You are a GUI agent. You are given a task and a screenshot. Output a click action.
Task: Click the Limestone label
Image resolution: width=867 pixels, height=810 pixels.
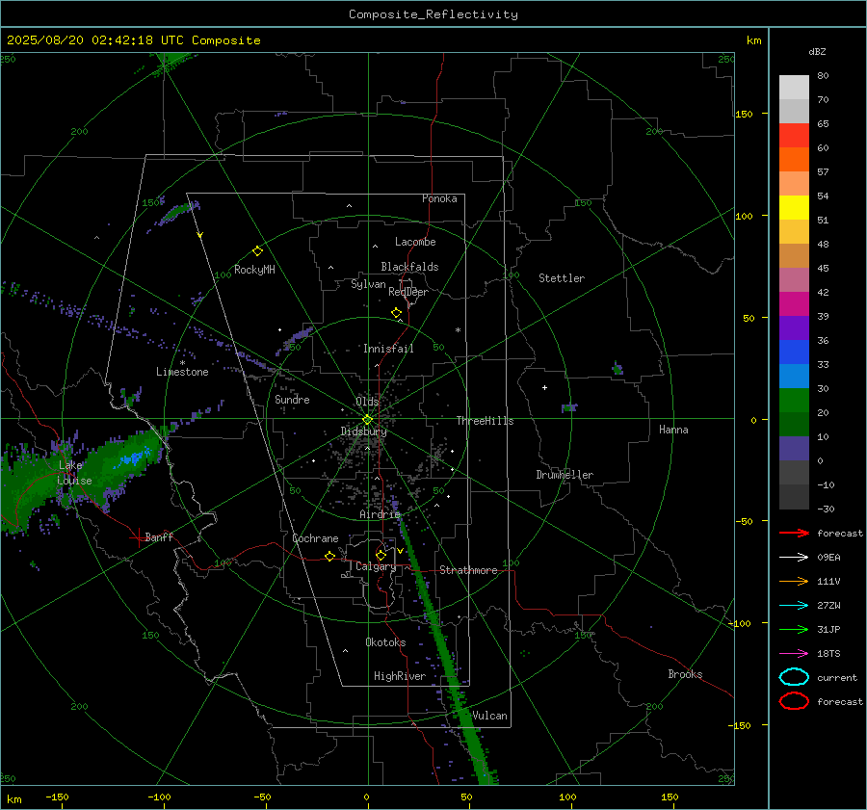pyautogui.click(x=182, y=372)
